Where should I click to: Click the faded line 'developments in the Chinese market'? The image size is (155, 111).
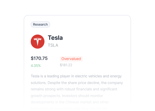(x=70, y=102)
